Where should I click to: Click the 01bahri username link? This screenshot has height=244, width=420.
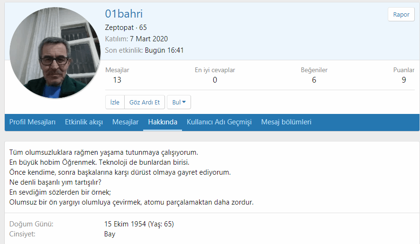tap(124, 14)
